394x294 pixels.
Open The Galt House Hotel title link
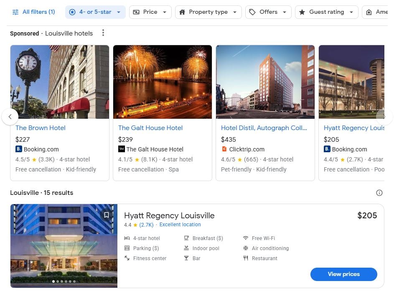[x=150, y=128]
